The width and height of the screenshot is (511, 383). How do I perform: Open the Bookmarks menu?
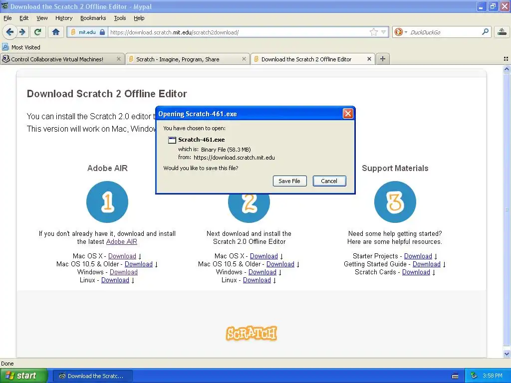tap(93, 18)
